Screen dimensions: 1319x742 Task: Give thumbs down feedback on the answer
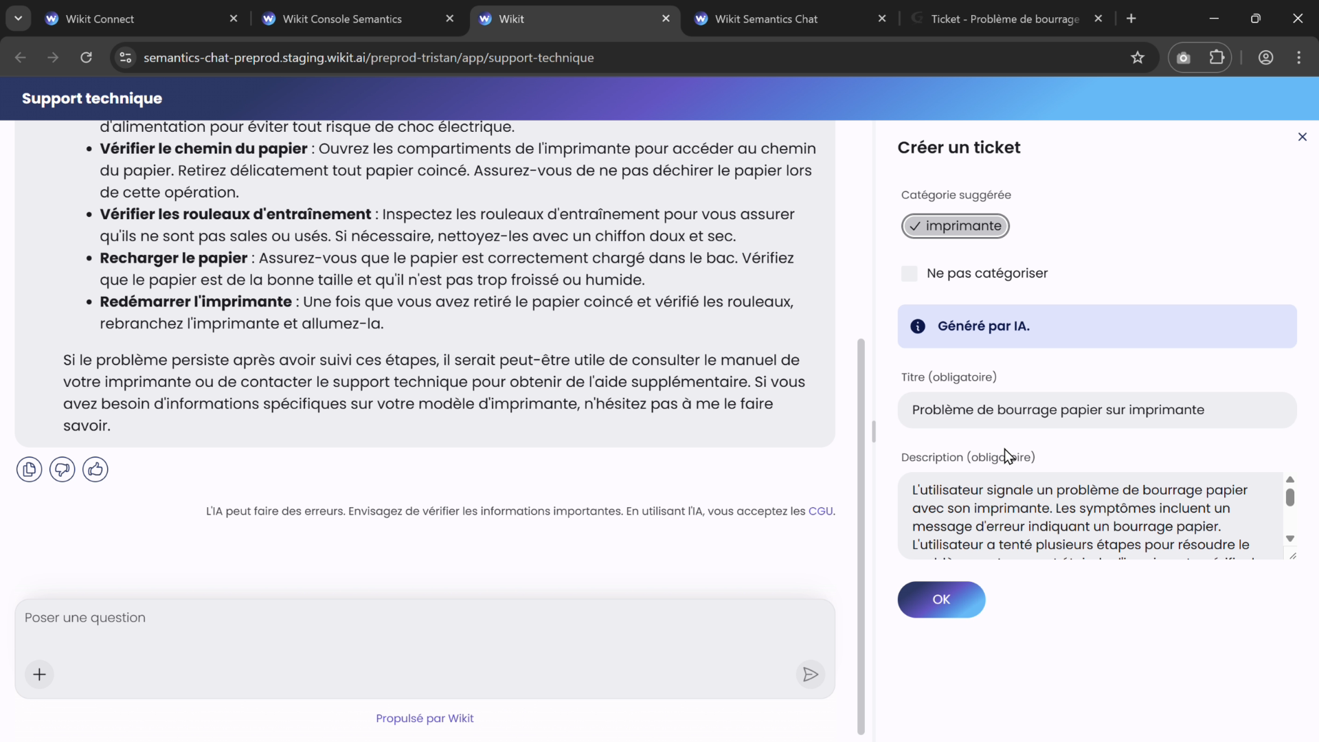[62, 469]
